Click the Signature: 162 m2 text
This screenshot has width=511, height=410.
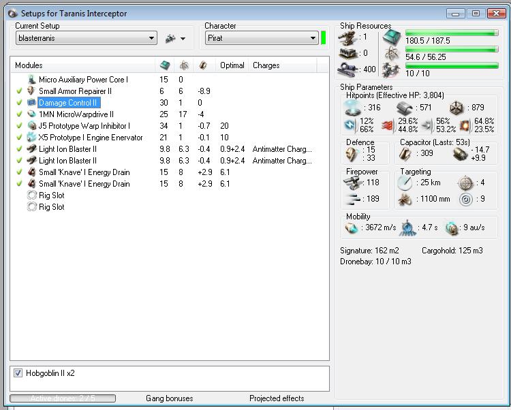[x=369, y=251]
